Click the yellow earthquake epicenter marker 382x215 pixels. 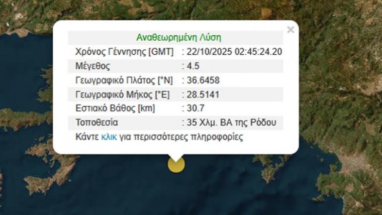pyautogui.click(x=176, y=164)
